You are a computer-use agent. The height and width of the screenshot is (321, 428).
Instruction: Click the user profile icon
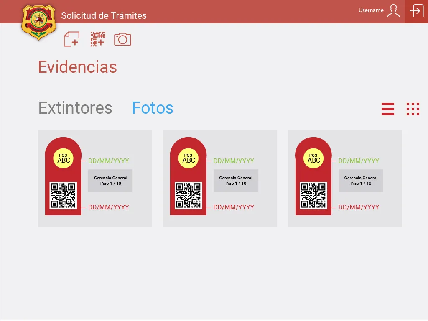coord(393,11)
